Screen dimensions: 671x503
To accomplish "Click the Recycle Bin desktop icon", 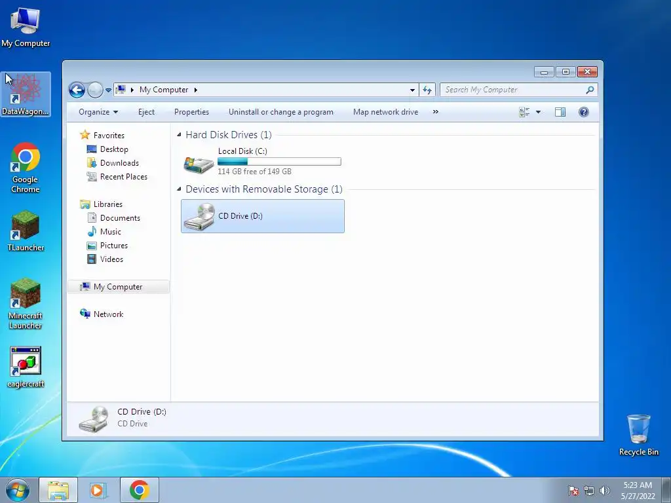I will (x=638, y=435).
